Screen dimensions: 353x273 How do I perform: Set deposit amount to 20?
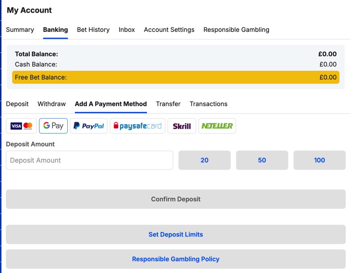(x=204, y=160)
